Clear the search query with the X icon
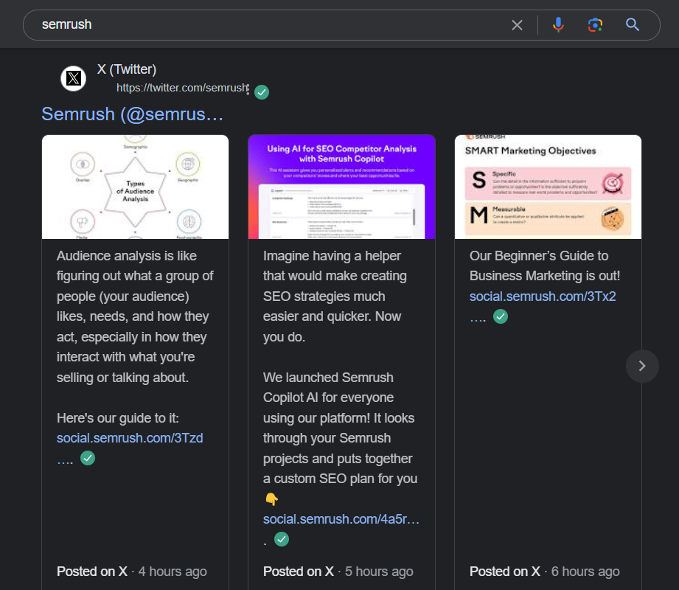The image size is (679, 590). [x=517, y=24]
